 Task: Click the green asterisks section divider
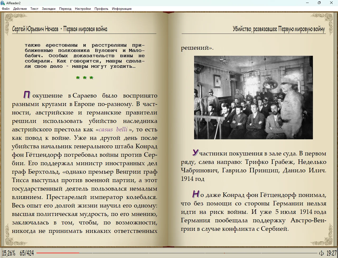(x=84, y=78)
